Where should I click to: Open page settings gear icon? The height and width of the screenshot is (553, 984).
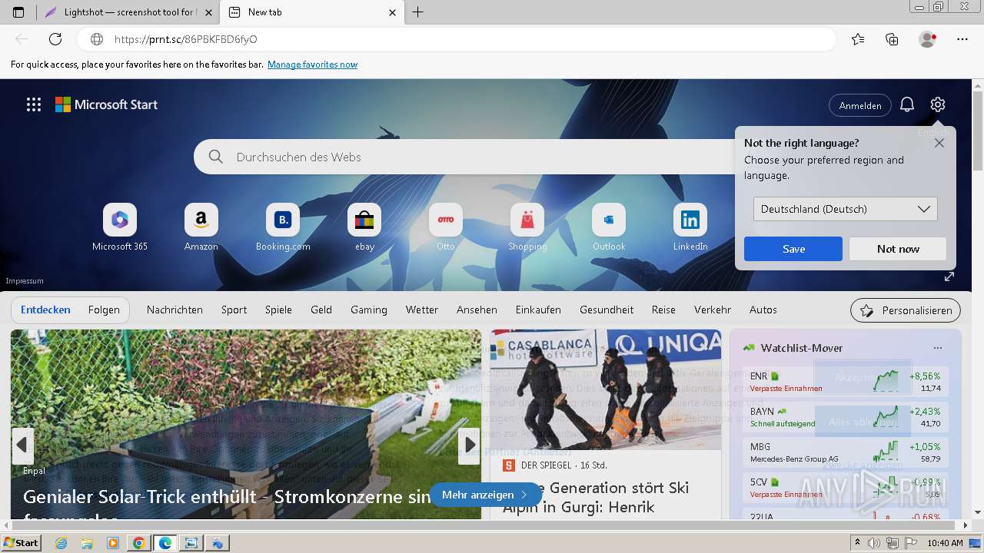[x=937, y=104]
